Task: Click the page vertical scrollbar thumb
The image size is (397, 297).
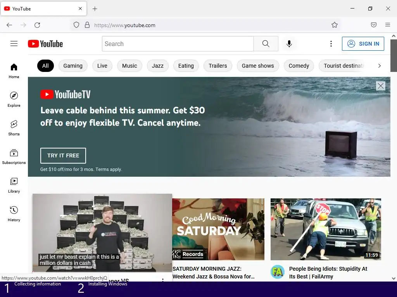Action: point(394,56)
